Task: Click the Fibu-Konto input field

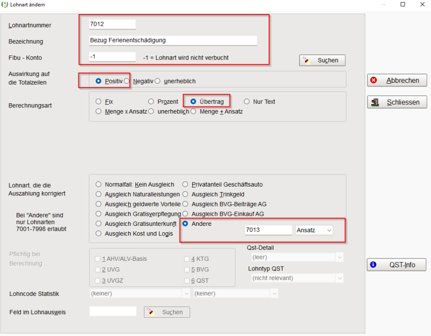Action: pyautogui.click(x=112, y=57)
